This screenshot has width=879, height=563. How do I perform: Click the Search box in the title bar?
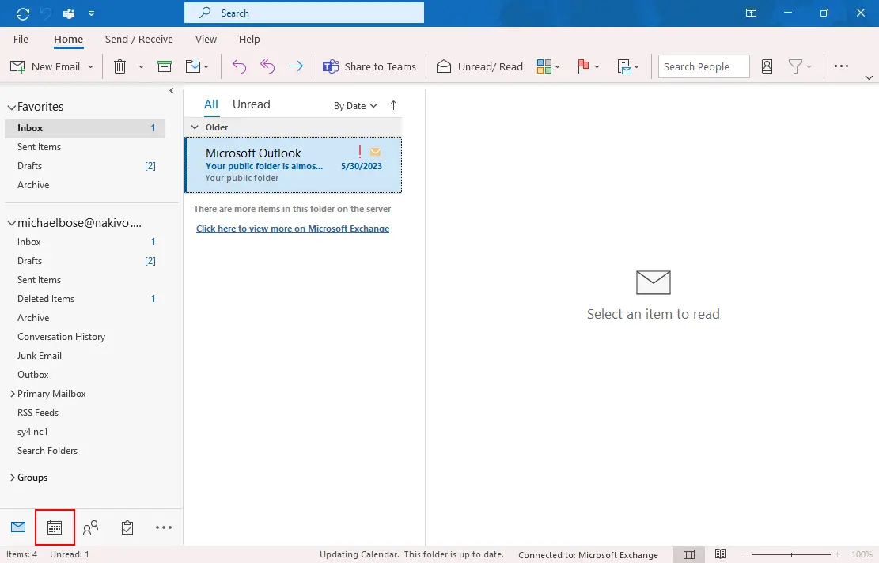(x=304, y=13)
